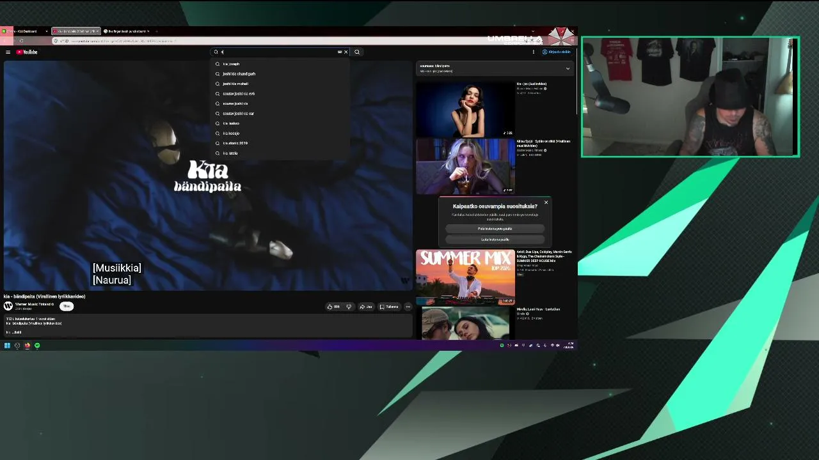Open the 'Kia - joo (Audiovideo)' thumbnail
This screenshot has width=819, height=460.
[x=465, y=109]
